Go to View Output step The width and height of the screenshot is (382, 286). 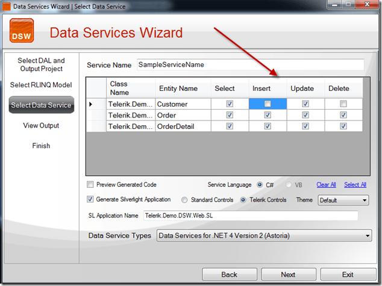41,126
